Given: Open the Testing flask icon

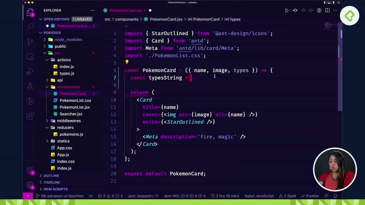Looking at the screenshot, I should click(x=30, y=86).
